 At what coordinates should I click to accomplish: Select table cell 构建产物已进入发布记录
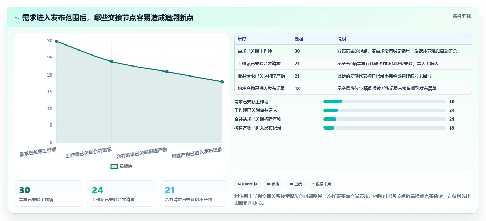click(x=261, y=89)
